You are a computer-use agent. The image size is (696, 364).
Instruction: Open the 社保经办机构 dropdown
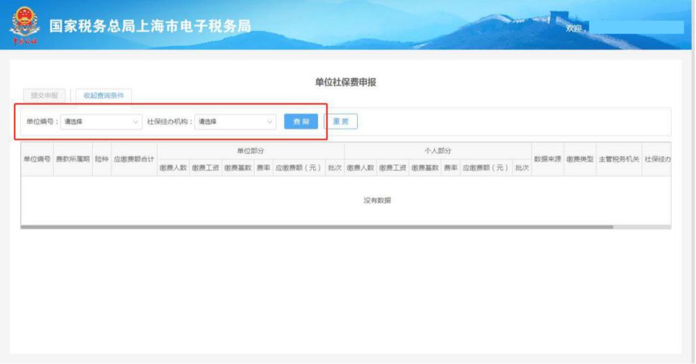235,122
